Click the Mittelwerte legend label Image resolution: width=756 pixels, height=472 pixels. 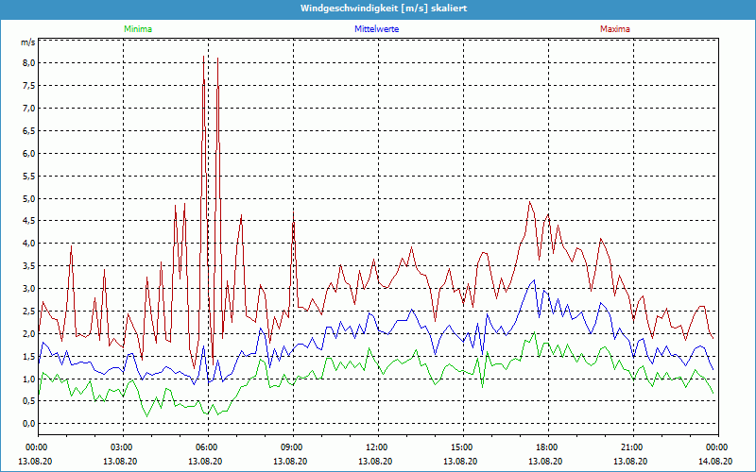coord(376,29)
